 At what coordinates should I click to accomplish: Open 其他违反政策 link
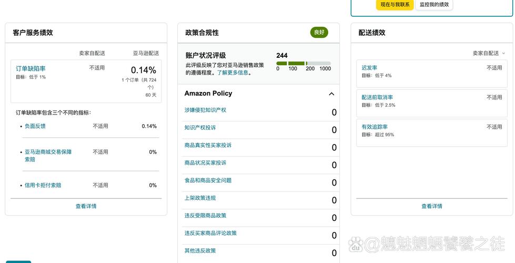[x=200, y=250]
